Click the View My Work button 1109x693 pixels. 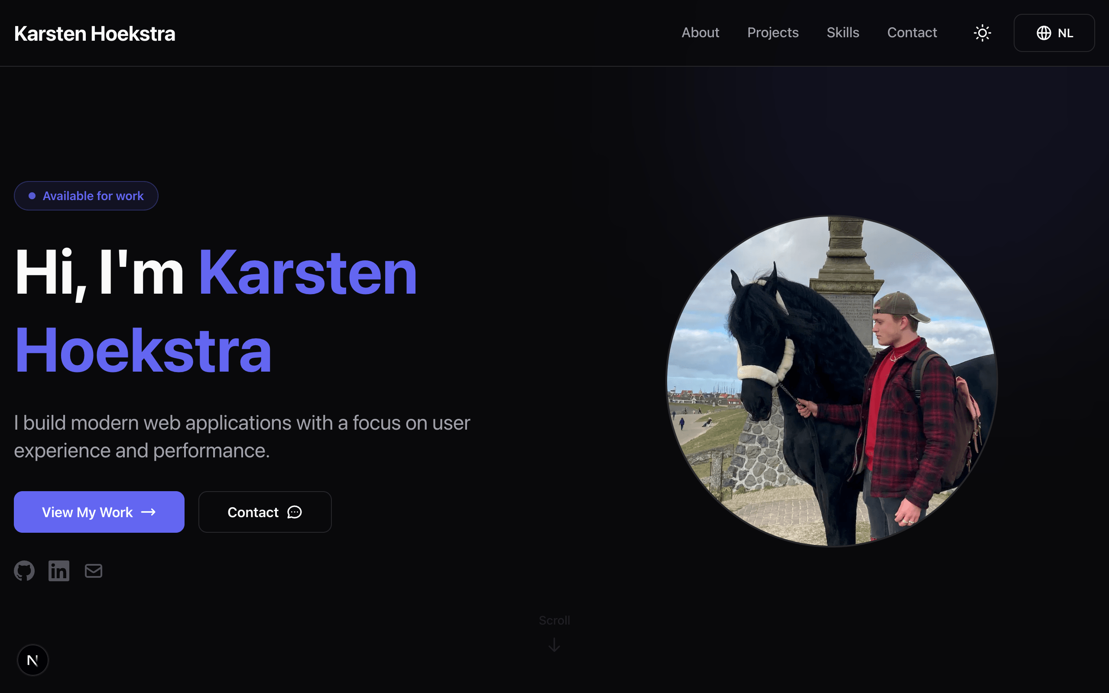pos(98,512)
